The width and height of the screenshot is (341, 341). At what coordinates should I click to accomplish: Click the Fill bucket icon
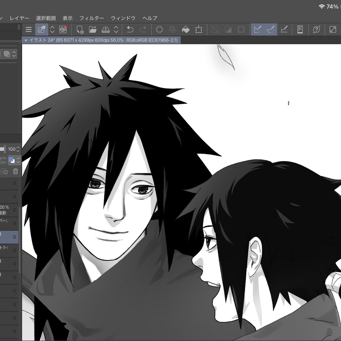186,30
